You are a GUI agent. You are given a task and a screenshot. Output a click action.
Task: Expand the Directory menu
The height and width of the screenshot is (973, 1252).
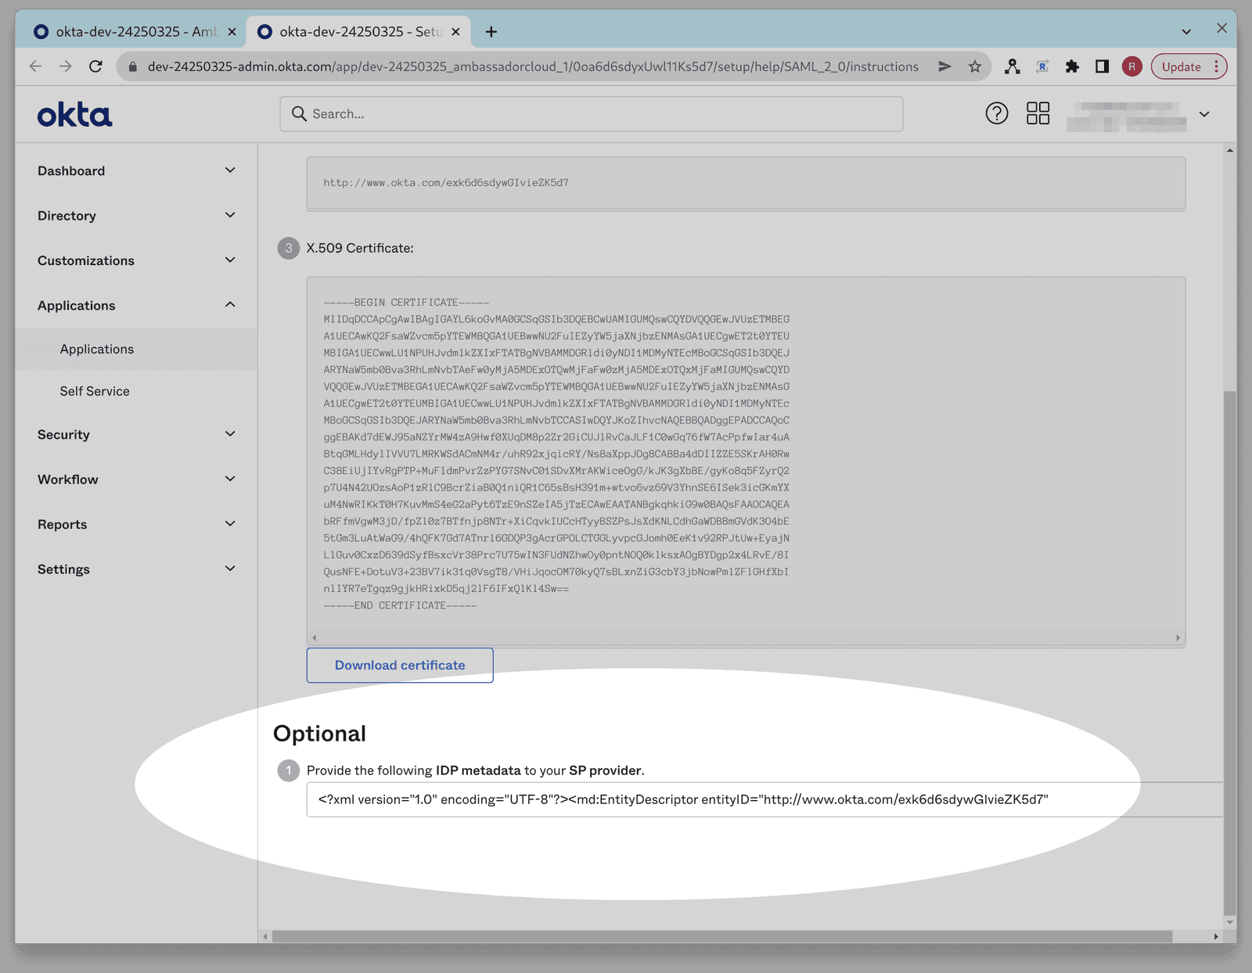click(x=136, y=215)
